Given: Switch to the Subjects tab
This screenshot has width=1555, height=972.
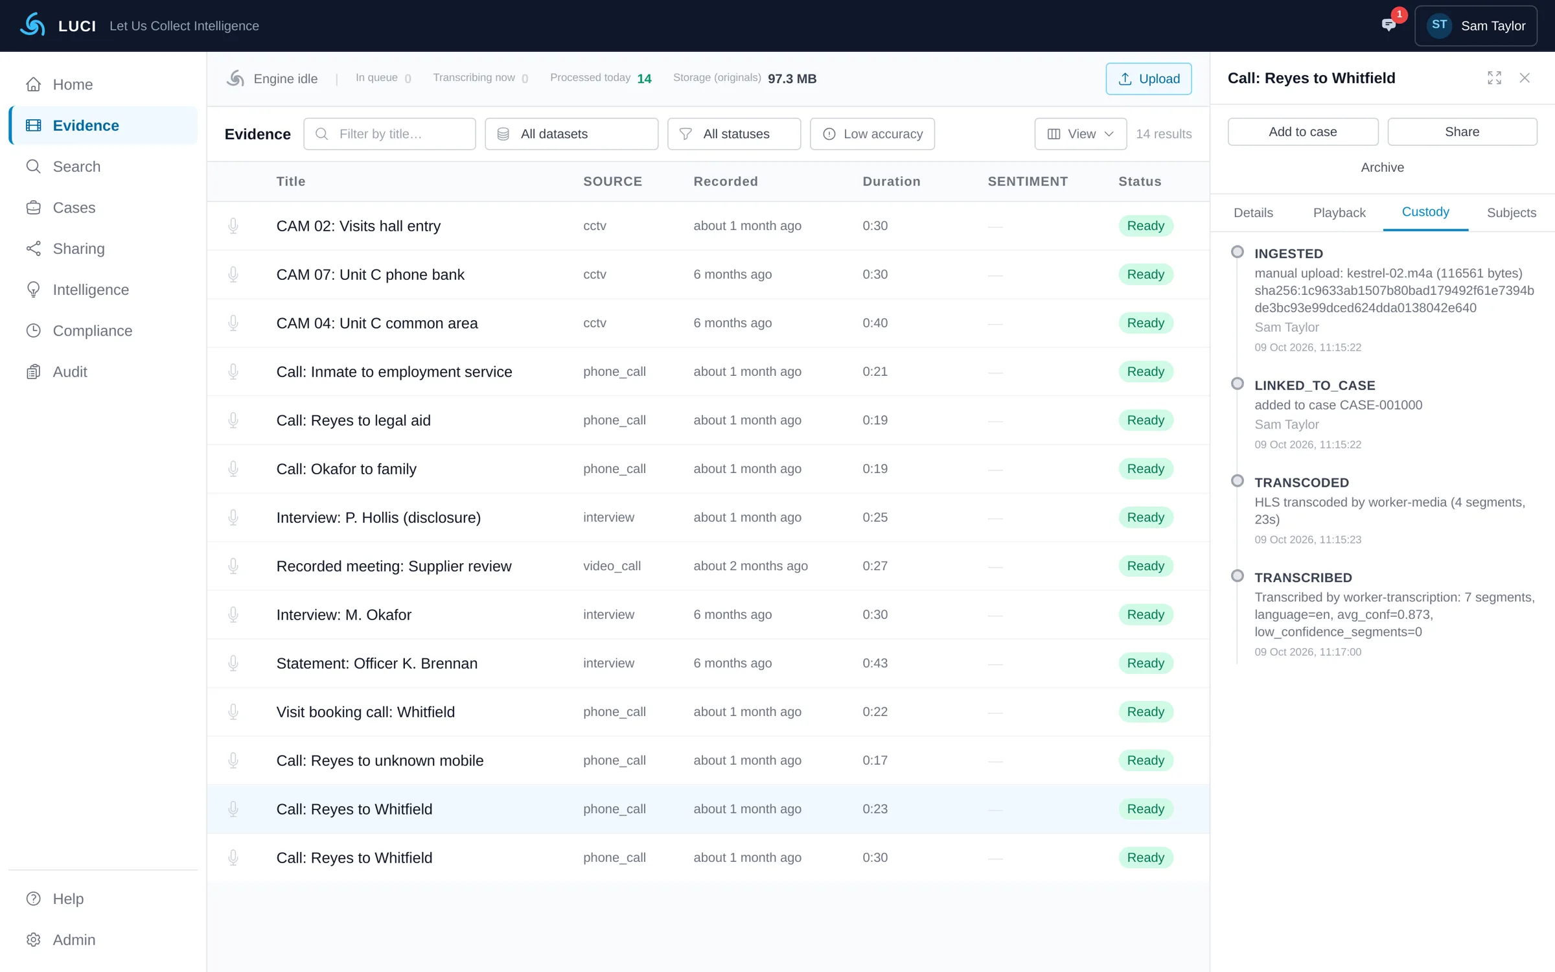Looking at the screenshot, I should [x=1512, y=213].
